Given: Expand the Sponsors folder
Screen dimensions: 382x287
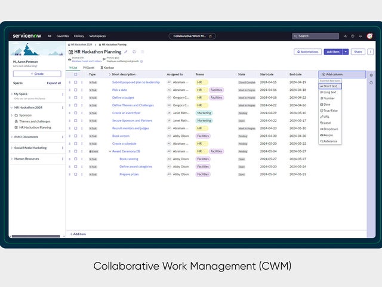Looking at the screenshot, I should pyautogui.click(x=11, y=115).
